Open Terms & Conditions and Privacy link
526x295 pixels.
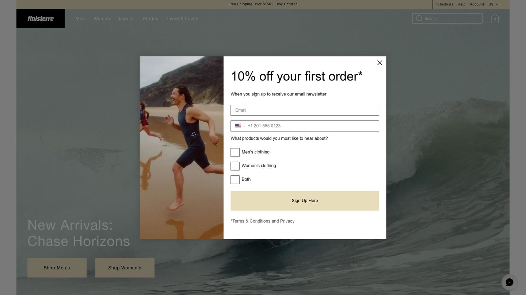[262, 221]
